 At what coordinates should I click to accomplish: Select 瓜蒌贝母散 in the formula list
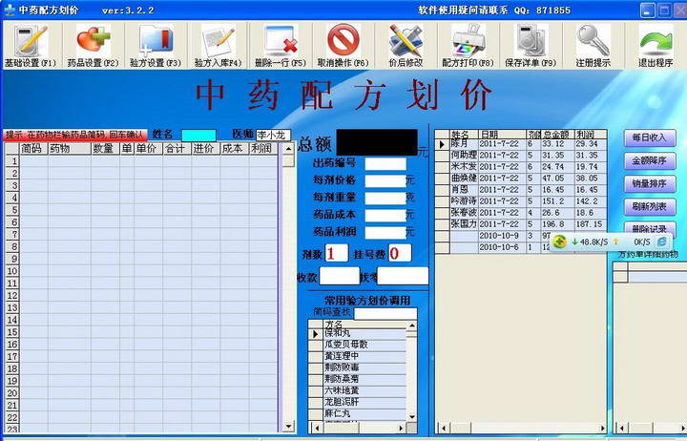point(358,345)
